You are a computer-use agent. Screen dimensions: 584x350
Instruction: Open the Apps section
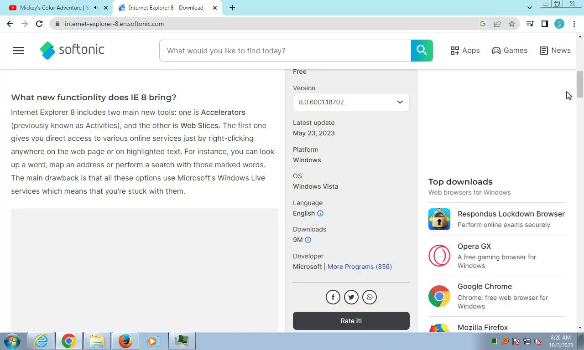point(465,51)
